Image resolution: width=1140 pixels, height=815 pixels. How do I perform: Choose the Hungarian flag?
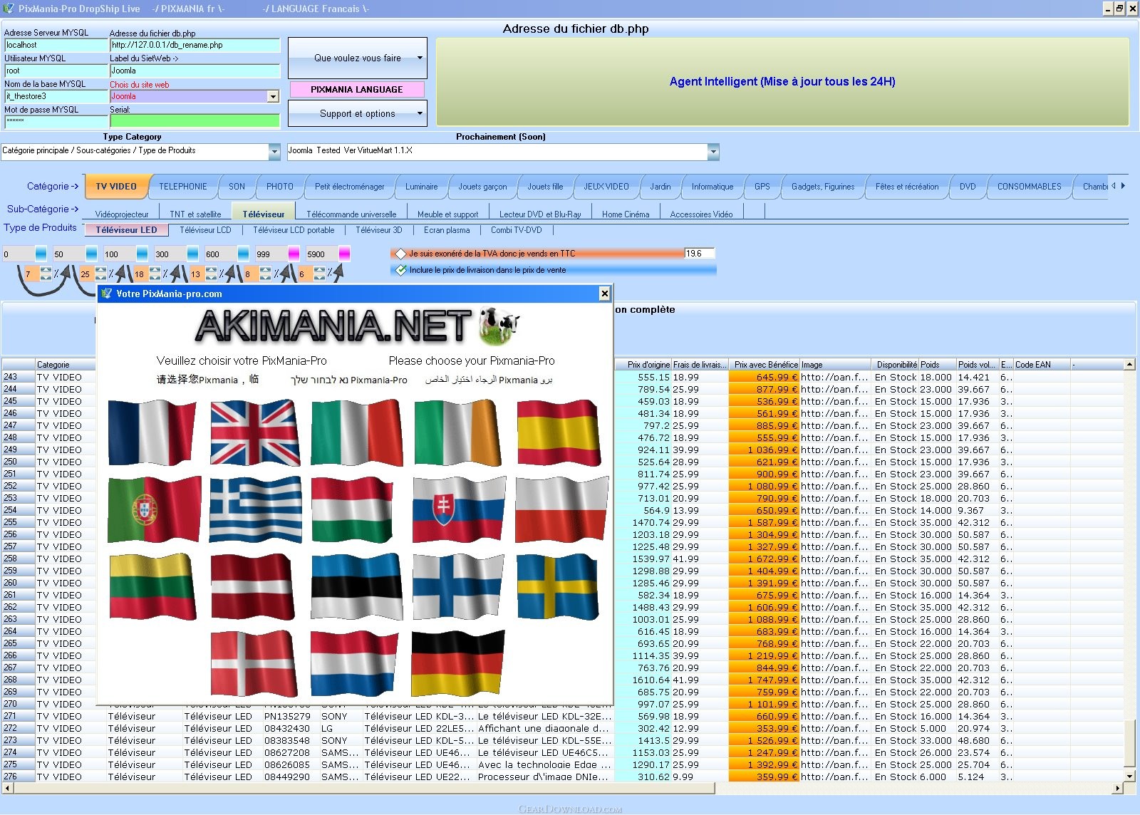coord(353,509)
